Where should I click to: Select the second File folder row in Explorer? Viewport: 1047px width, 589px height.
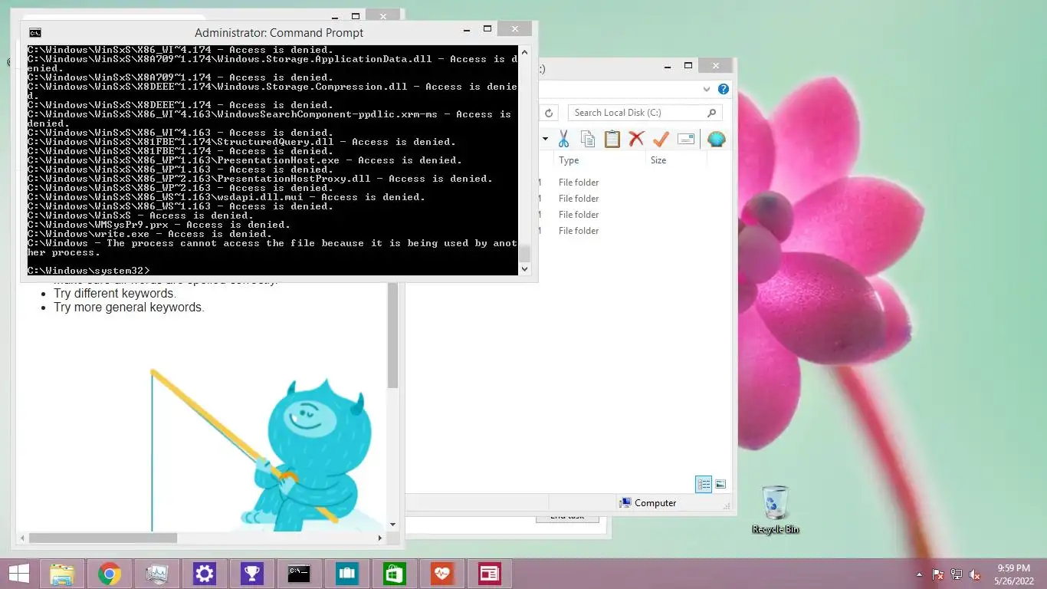coord(579,199)
